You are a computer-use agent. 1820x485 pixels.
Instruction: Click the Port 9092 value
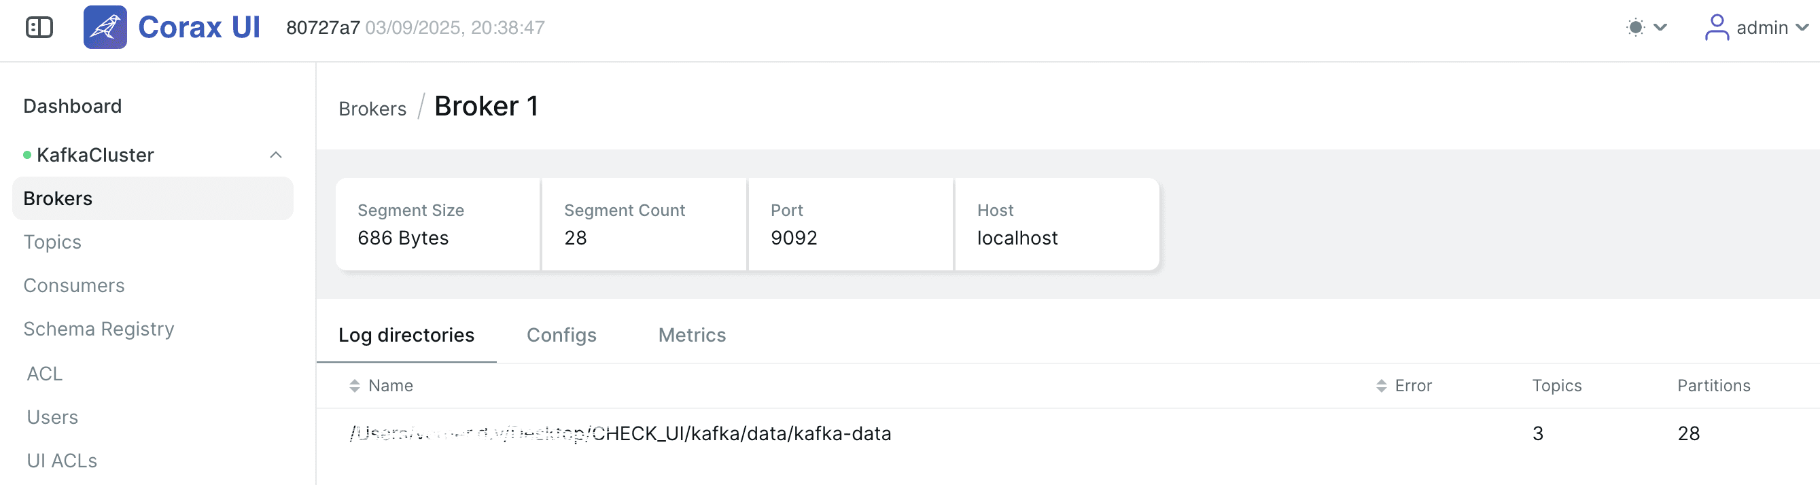pos(793,238)
